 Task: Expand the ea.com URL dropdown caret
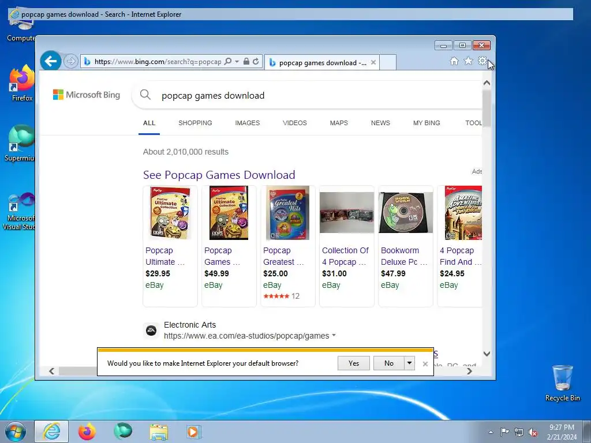[334, 335]
